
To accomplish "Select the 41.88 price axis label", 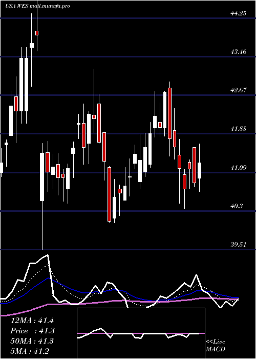I will (x=238, y=129).
